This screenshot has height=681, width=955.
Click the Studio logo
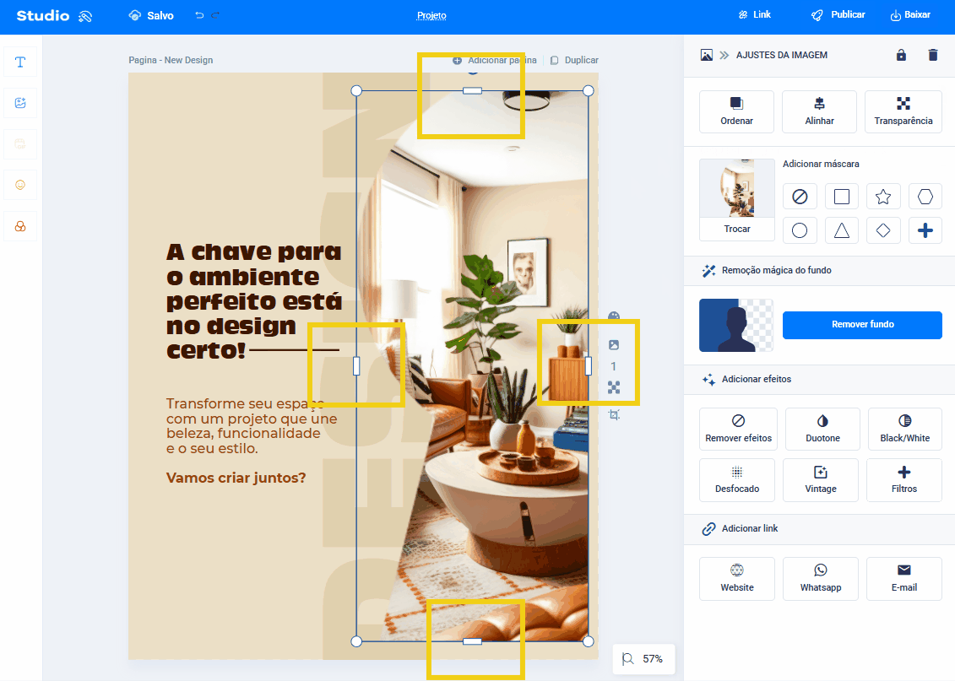[x=42, y=16]
